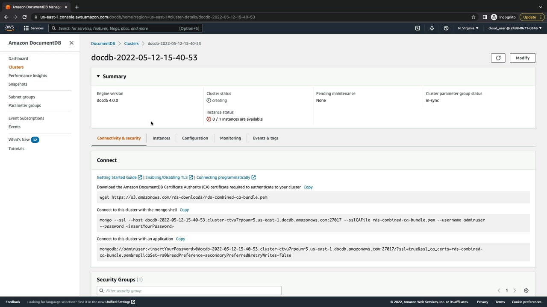Open Subnet groups in side navigation
The width and height of the screenshot is (547, 307).
tap(22, 97)
